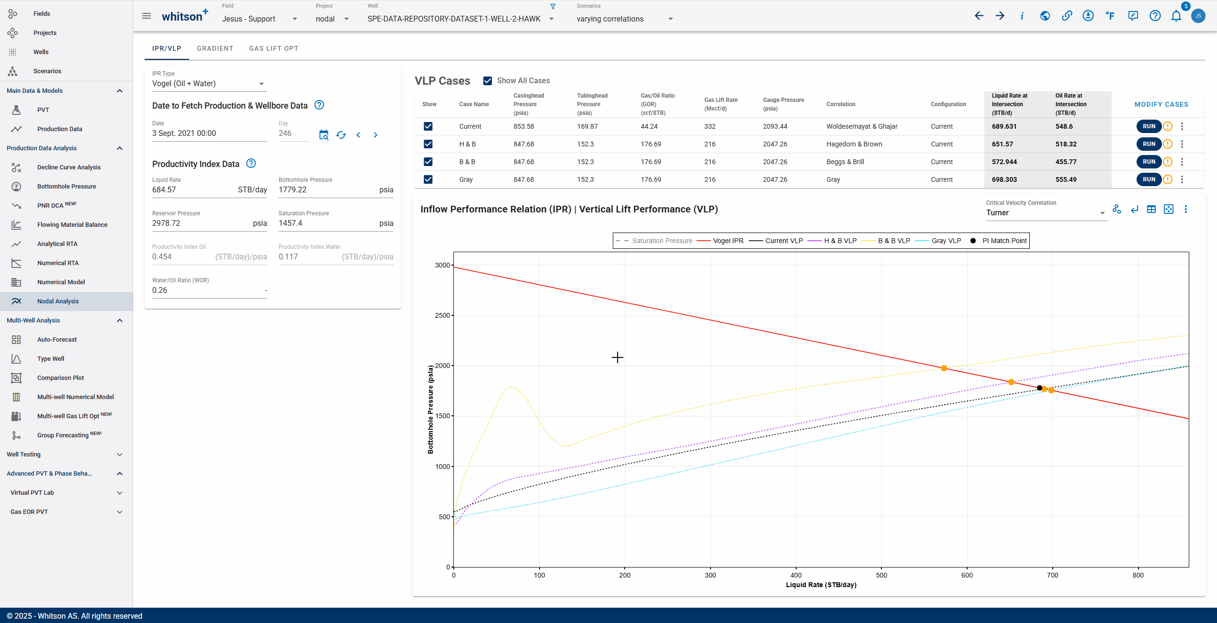Click the forward arrow in top toolbar

[1000, 16]
